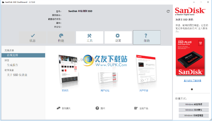Click the ad carousel dot indicator
The height and width of the screenshot is (121, 212).
[192, 89]
